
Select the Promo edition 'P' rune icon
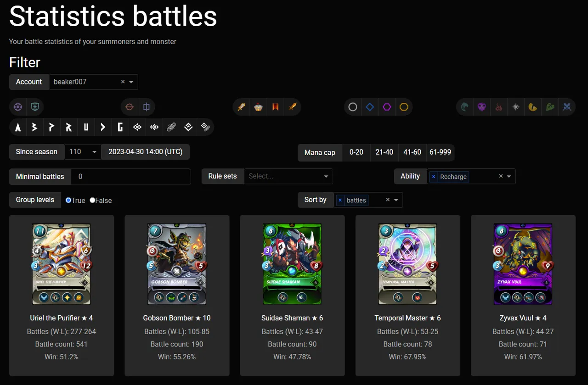click(x=52, y=128)
